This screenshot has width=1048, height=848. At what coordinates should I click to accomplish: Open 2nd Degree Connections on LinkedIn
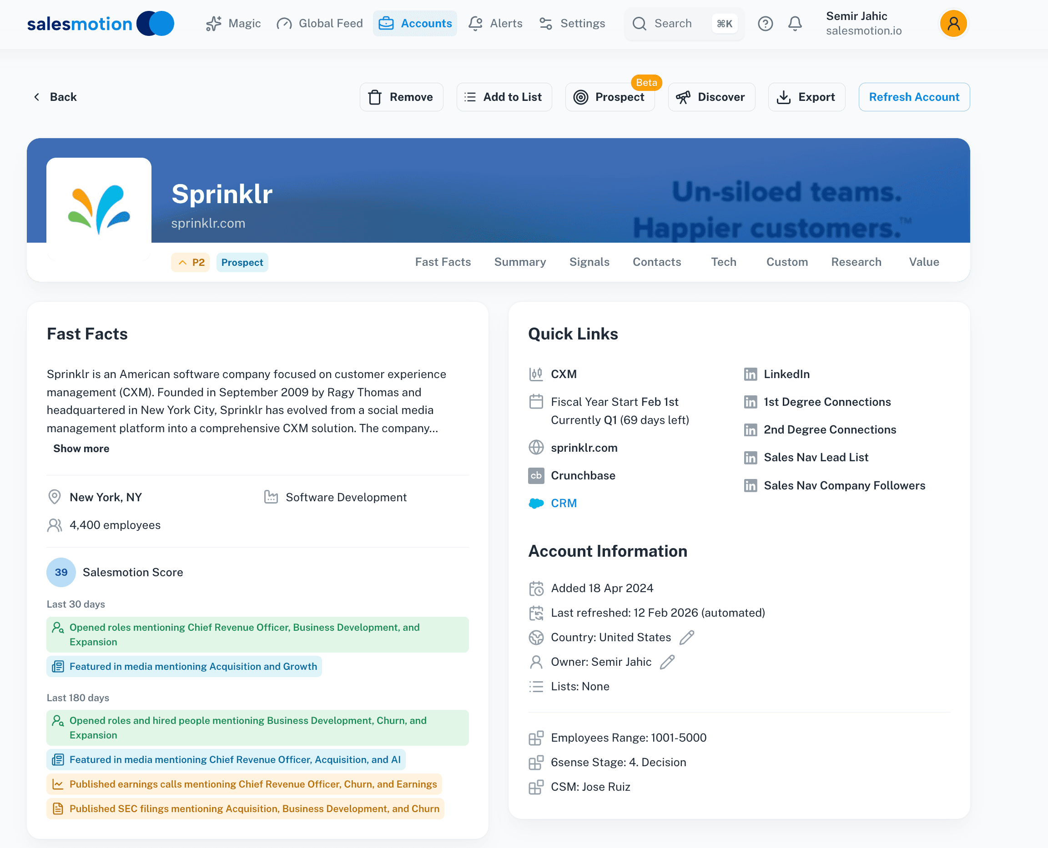(x=830, y=430)
